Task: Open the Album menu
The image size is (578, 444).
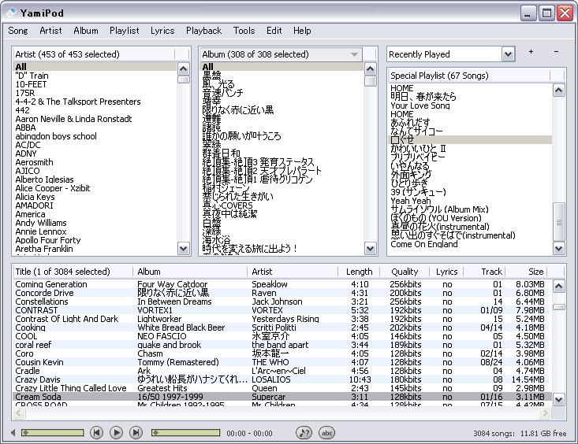Action: point(86,31)
